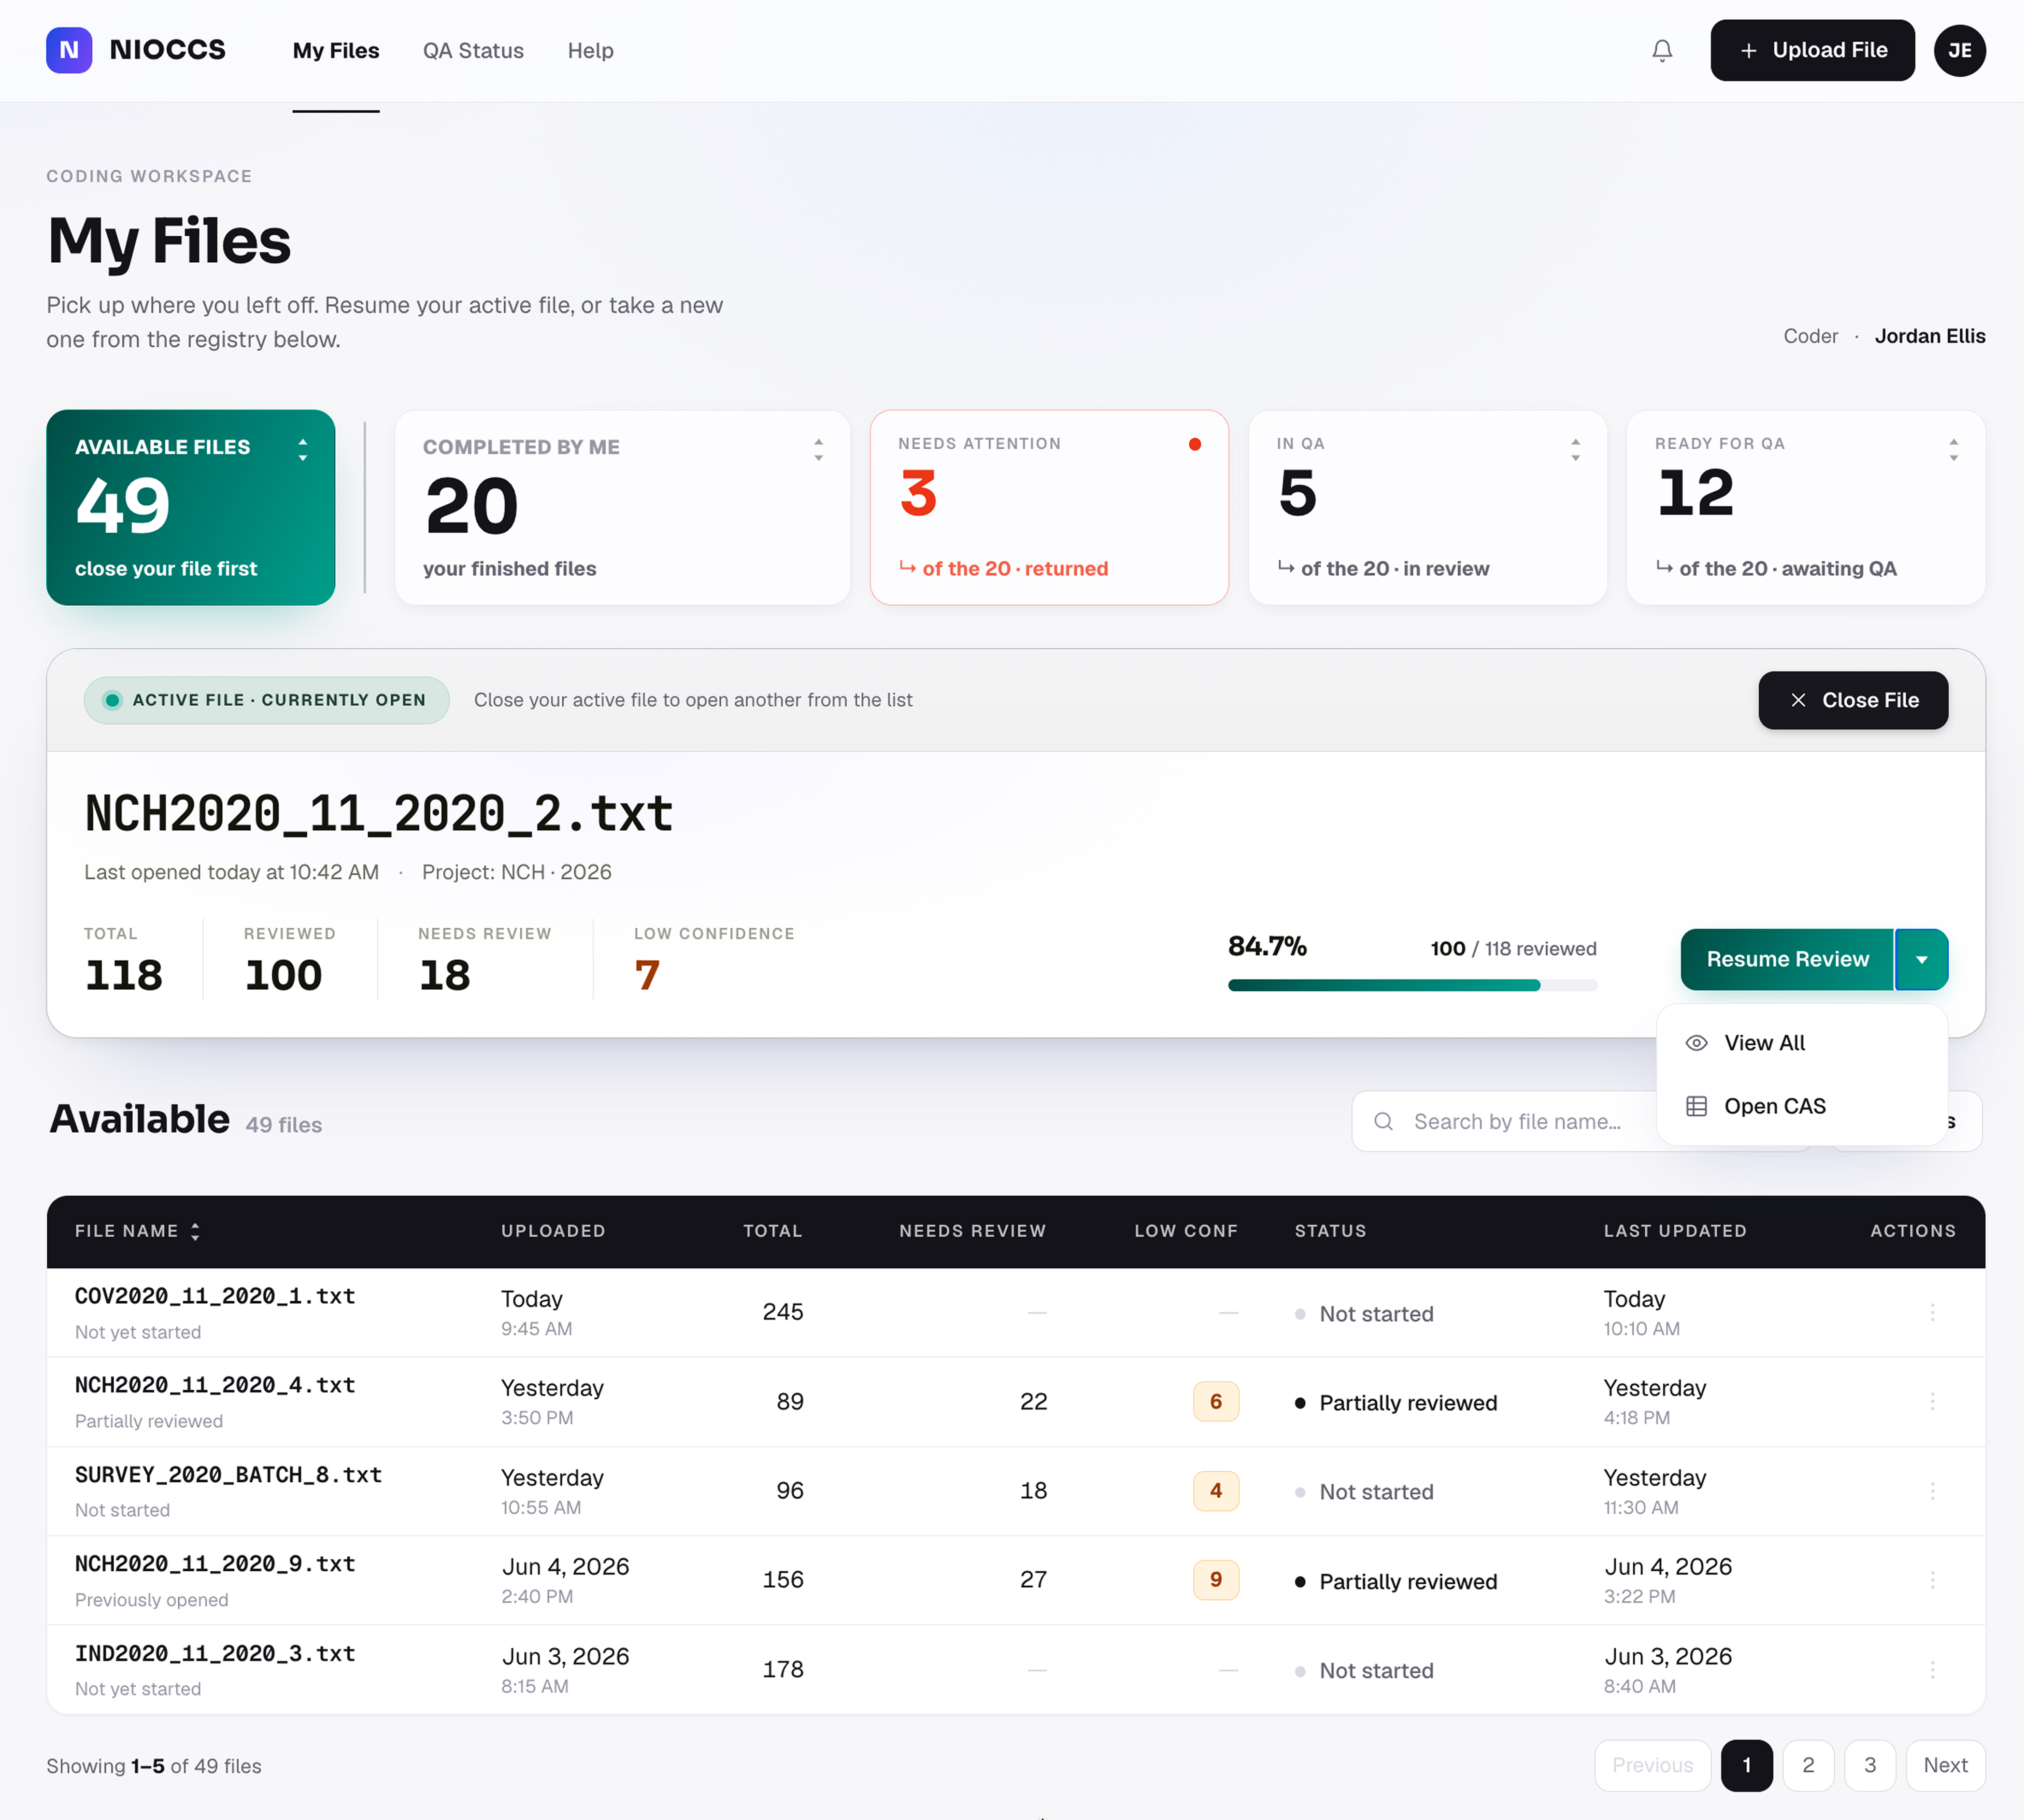Click the total value 245 cell
The height and width of the screenshot is (1820, 2024).
[x=783, y=1312]
